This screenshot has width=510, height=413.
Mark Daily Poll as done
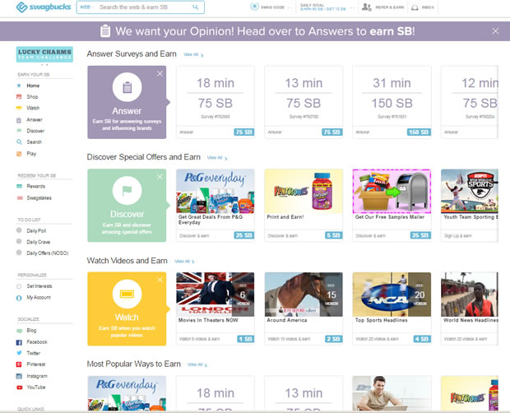pyautogui.click(x=19, y=230)
